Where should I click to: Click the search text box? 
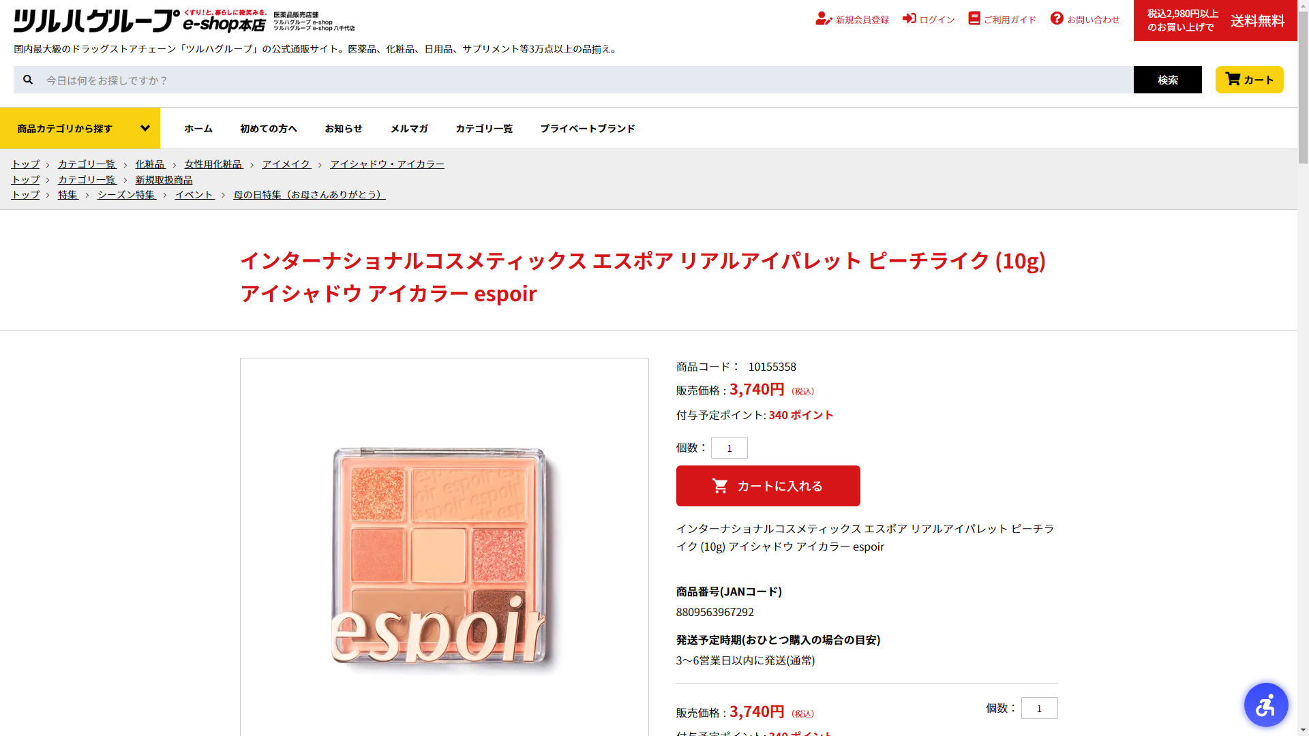click(x=586, y=80)
